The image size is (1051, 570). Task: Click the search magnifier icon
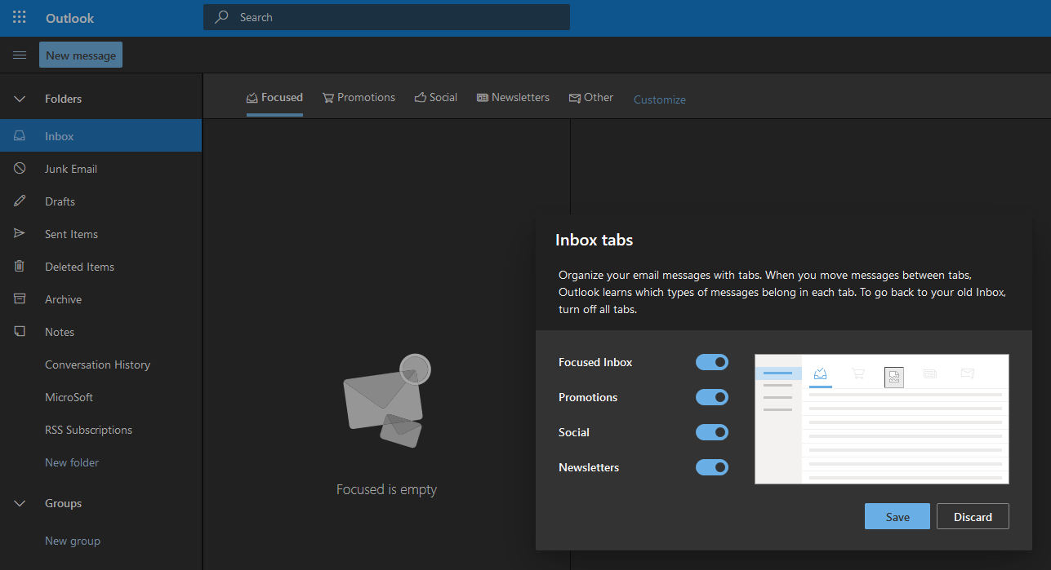[221, 17]
